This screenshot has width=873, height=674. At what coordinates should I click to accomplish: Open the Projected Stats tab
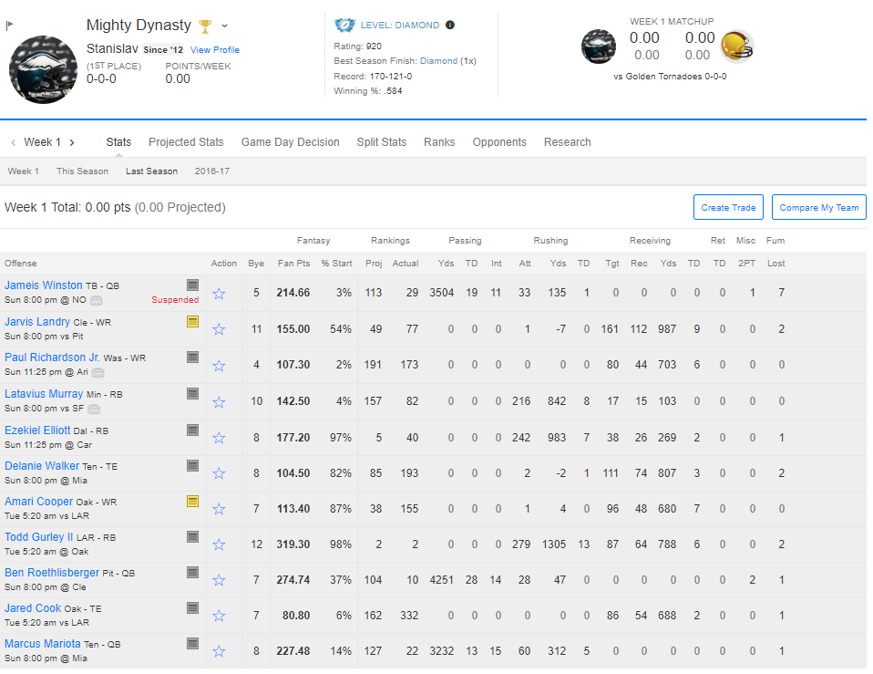point(186,142)
